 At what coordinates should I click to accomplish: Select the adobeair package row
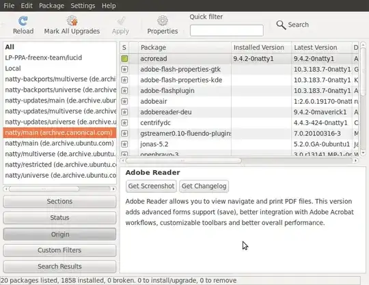[x=239, y=101]
